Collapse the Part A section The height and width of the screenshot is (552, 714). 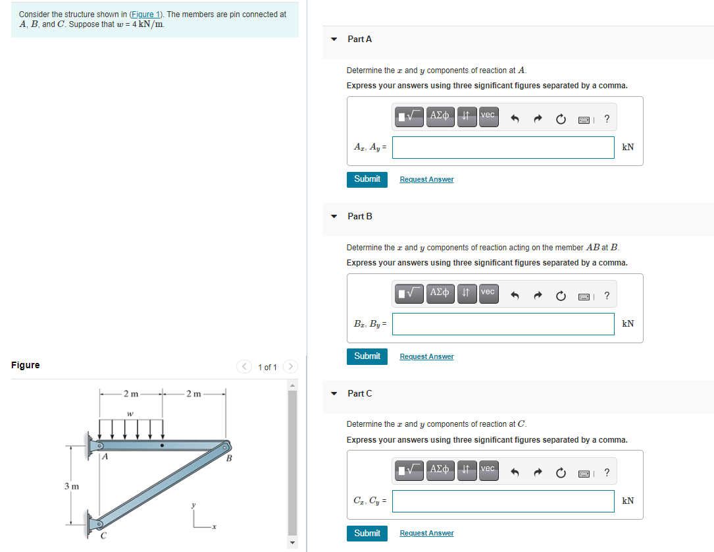coord(334,39)
